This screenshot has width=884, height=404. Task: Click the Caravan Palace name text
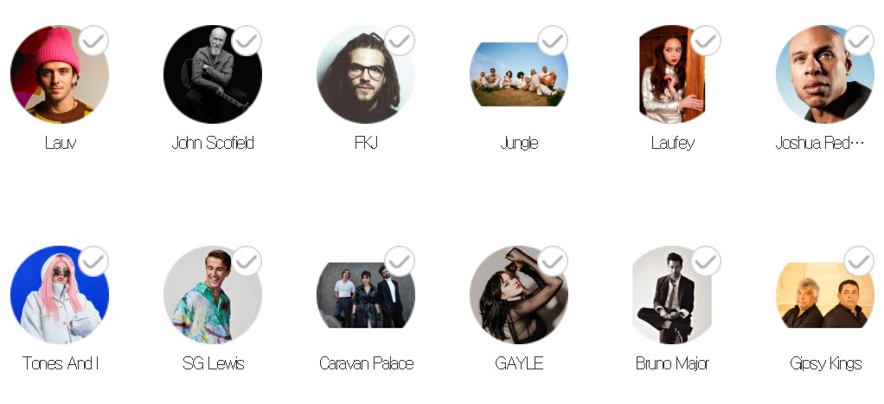366,363
